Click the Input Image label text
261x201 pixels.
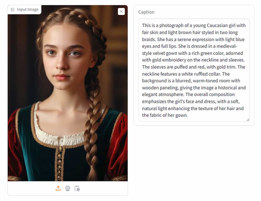pyautogui.click(x=28, y=10)
